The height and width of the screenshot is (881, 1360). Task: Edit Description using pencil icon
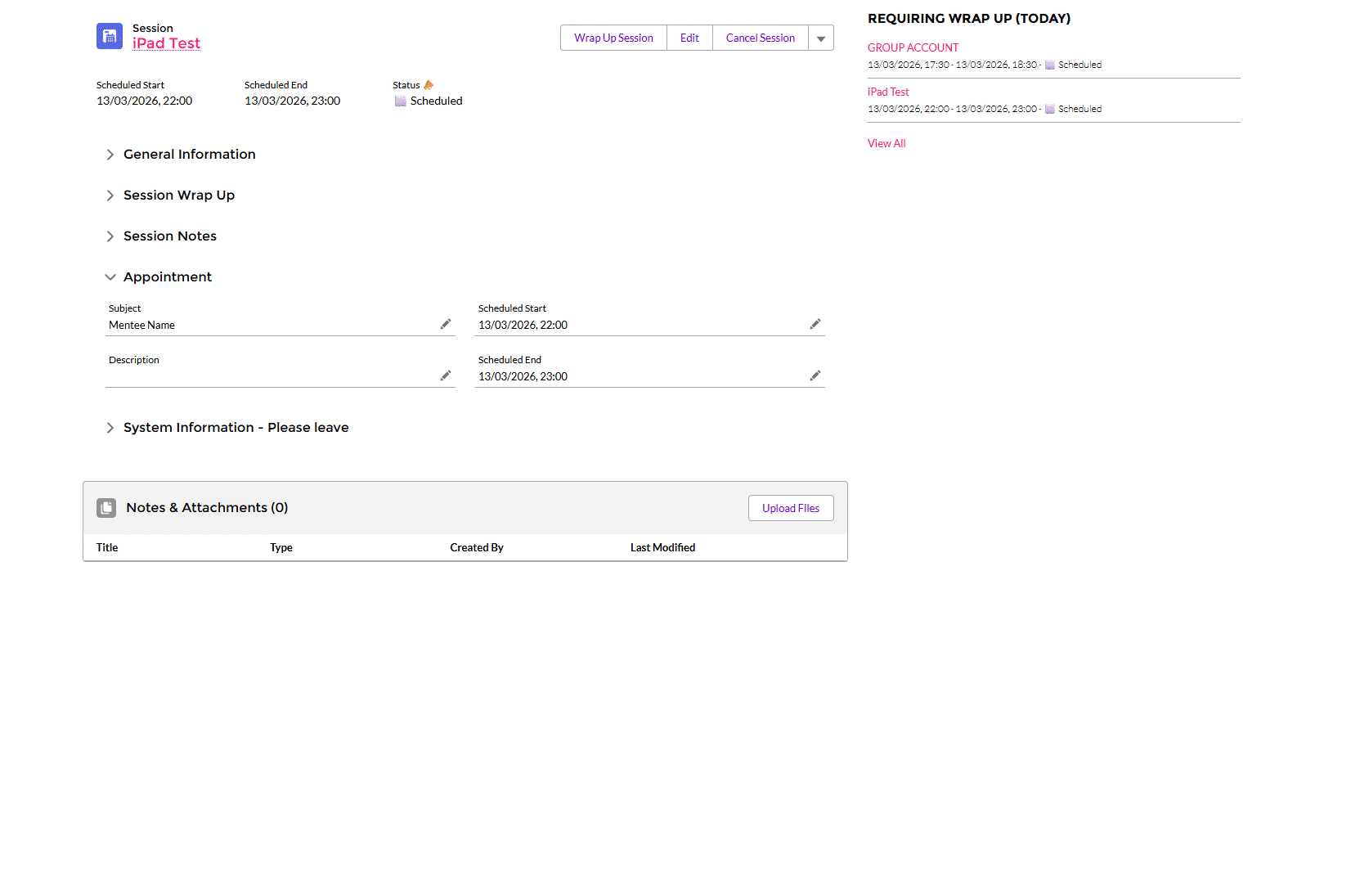pyautogui.click(x=446, y=376)
